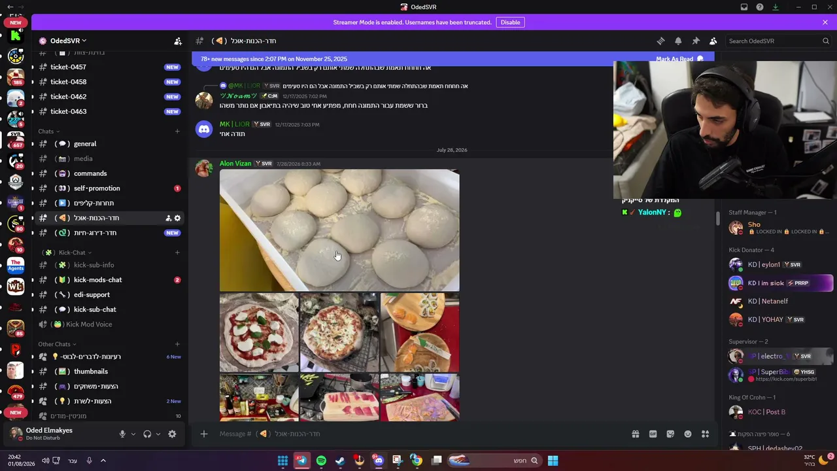The image size is (837, 471).
Task: Open the large pizza dough photo
Action: pos(339,230)
